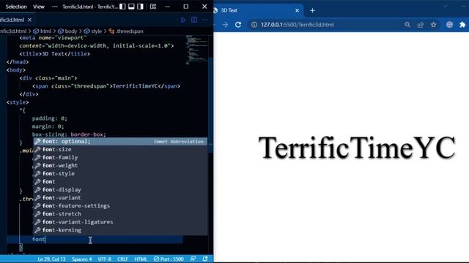Toggle secondary sidebar layout icon

pyautogui.click(x=140, y=7)
